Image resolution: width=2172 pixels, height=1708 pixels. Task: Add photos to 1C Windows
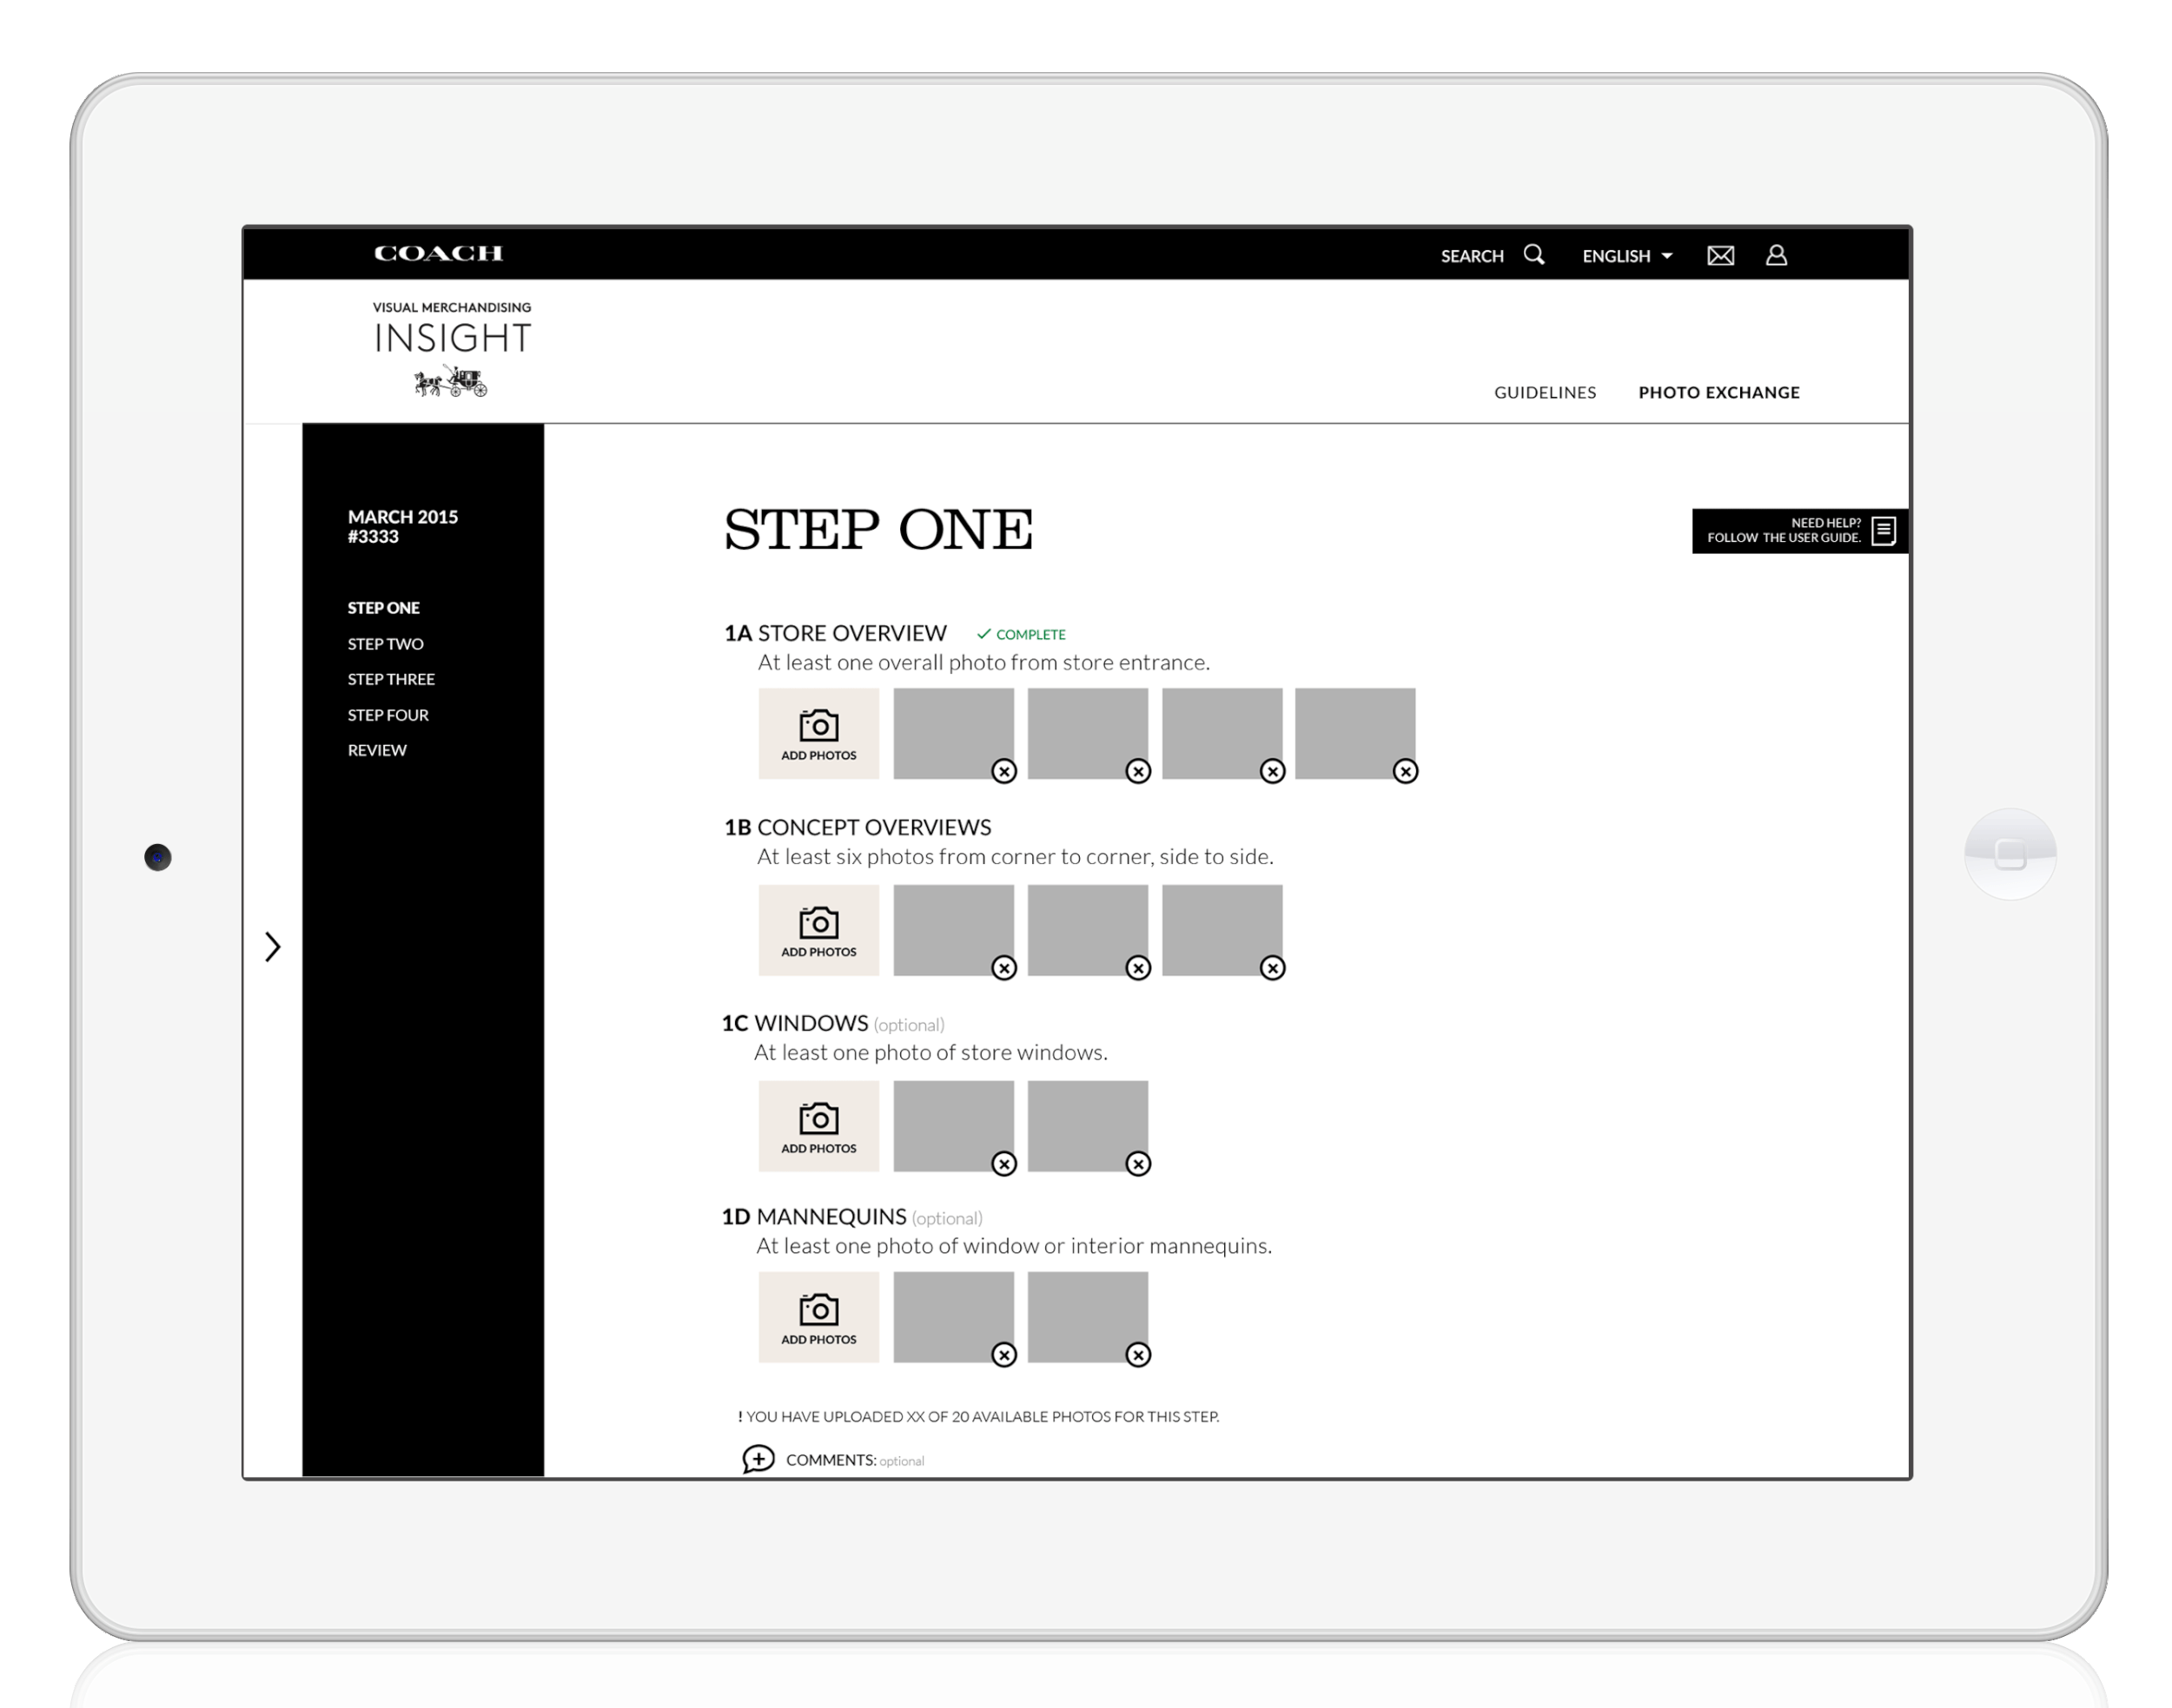pyautogui.click(x=818, y=1126)
